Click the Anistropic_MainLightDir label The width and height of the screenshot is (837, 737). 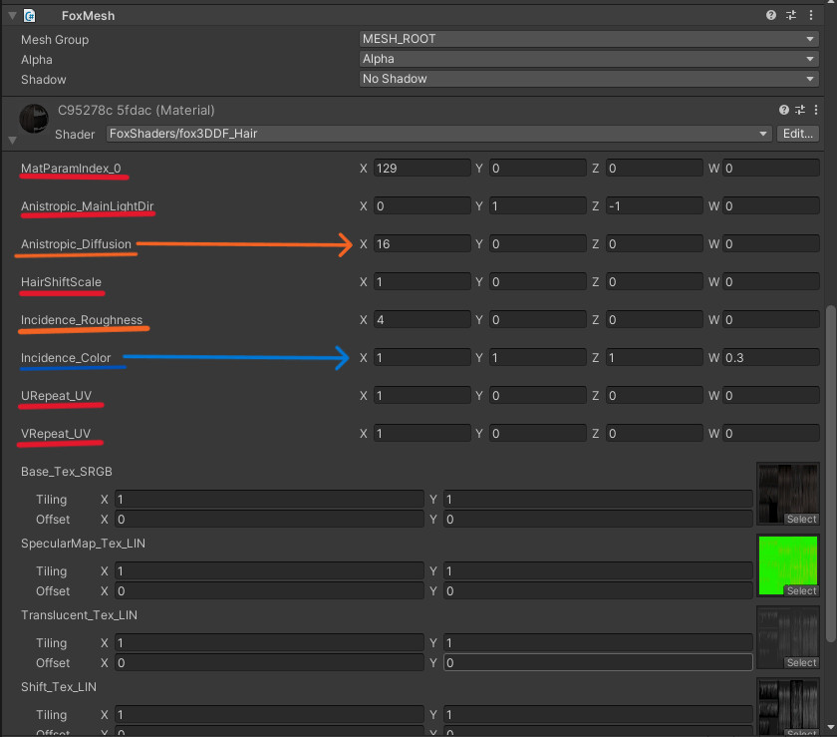tap(87, 206)
